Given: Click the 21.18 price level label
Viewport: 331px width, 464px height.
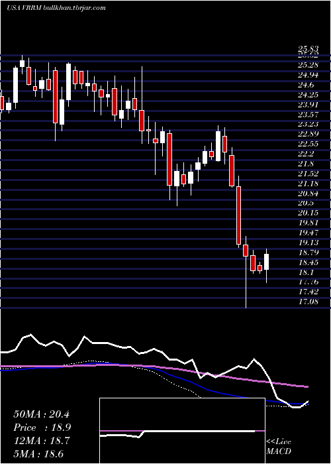Looking at the screenshot, I should [x=308, y=184].
